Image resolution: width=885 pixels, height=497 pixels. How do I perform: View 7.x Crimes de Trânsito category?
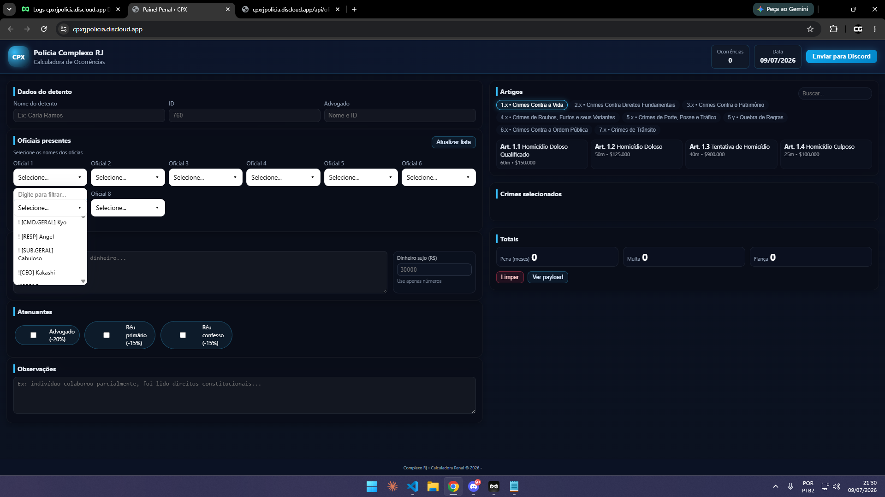pyautogui.click(x=627, y=130)
